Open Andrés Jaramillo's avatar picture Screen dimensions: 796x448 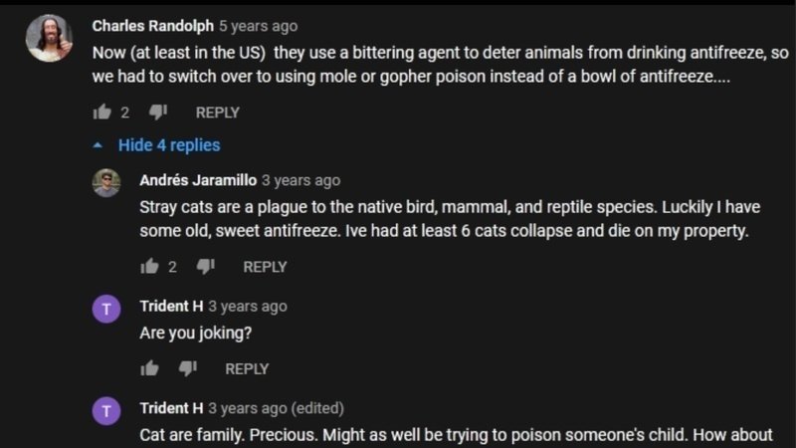[x=106, y=183]
